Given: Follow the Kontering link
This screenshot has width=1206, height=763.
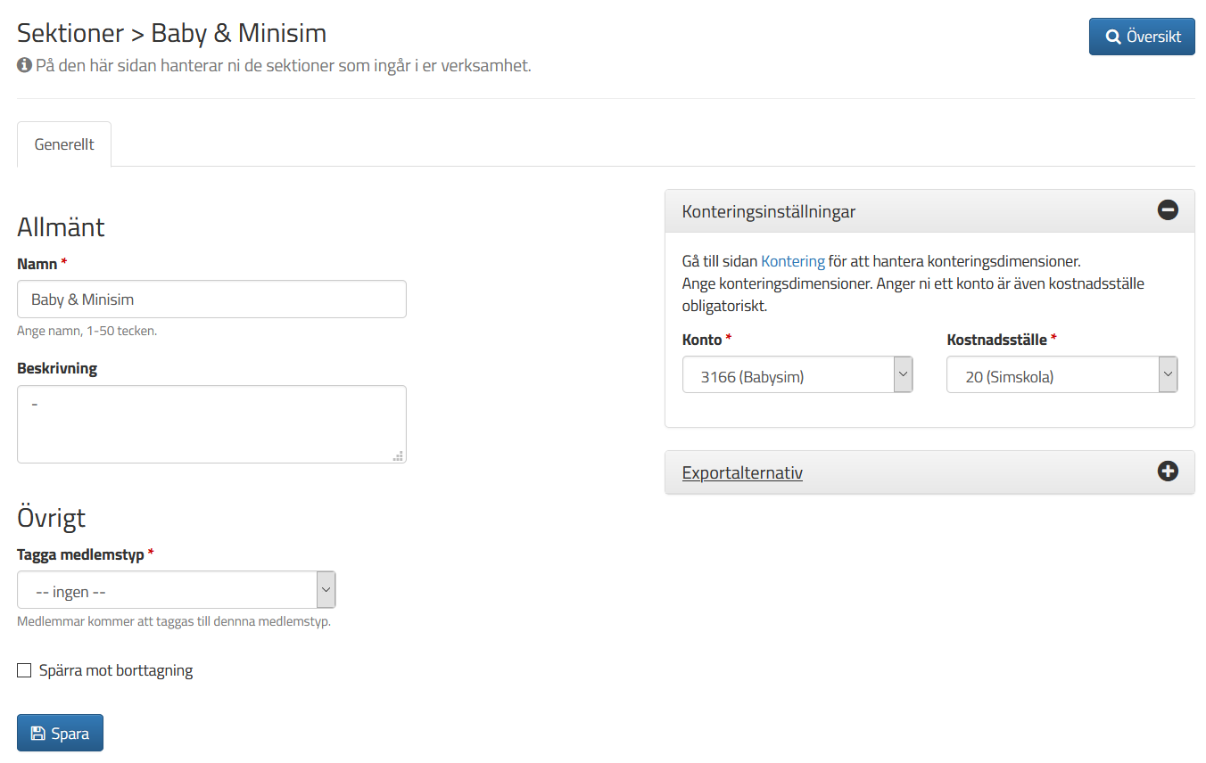Looking at the screenshot, I should pyautogui.click(x=792, y=262).
